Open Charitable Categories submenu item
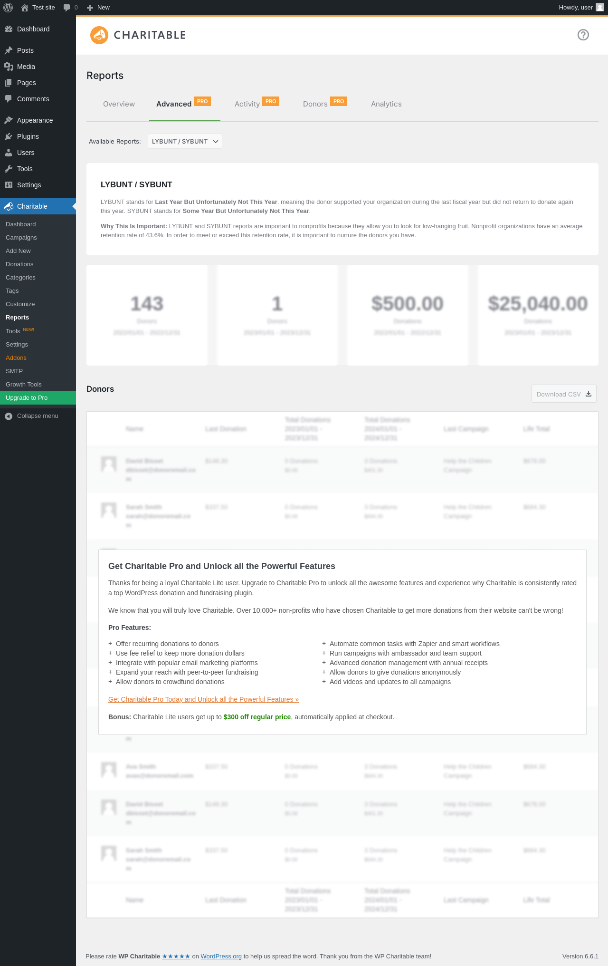The image size is (608, 966). tap(38, 278)
